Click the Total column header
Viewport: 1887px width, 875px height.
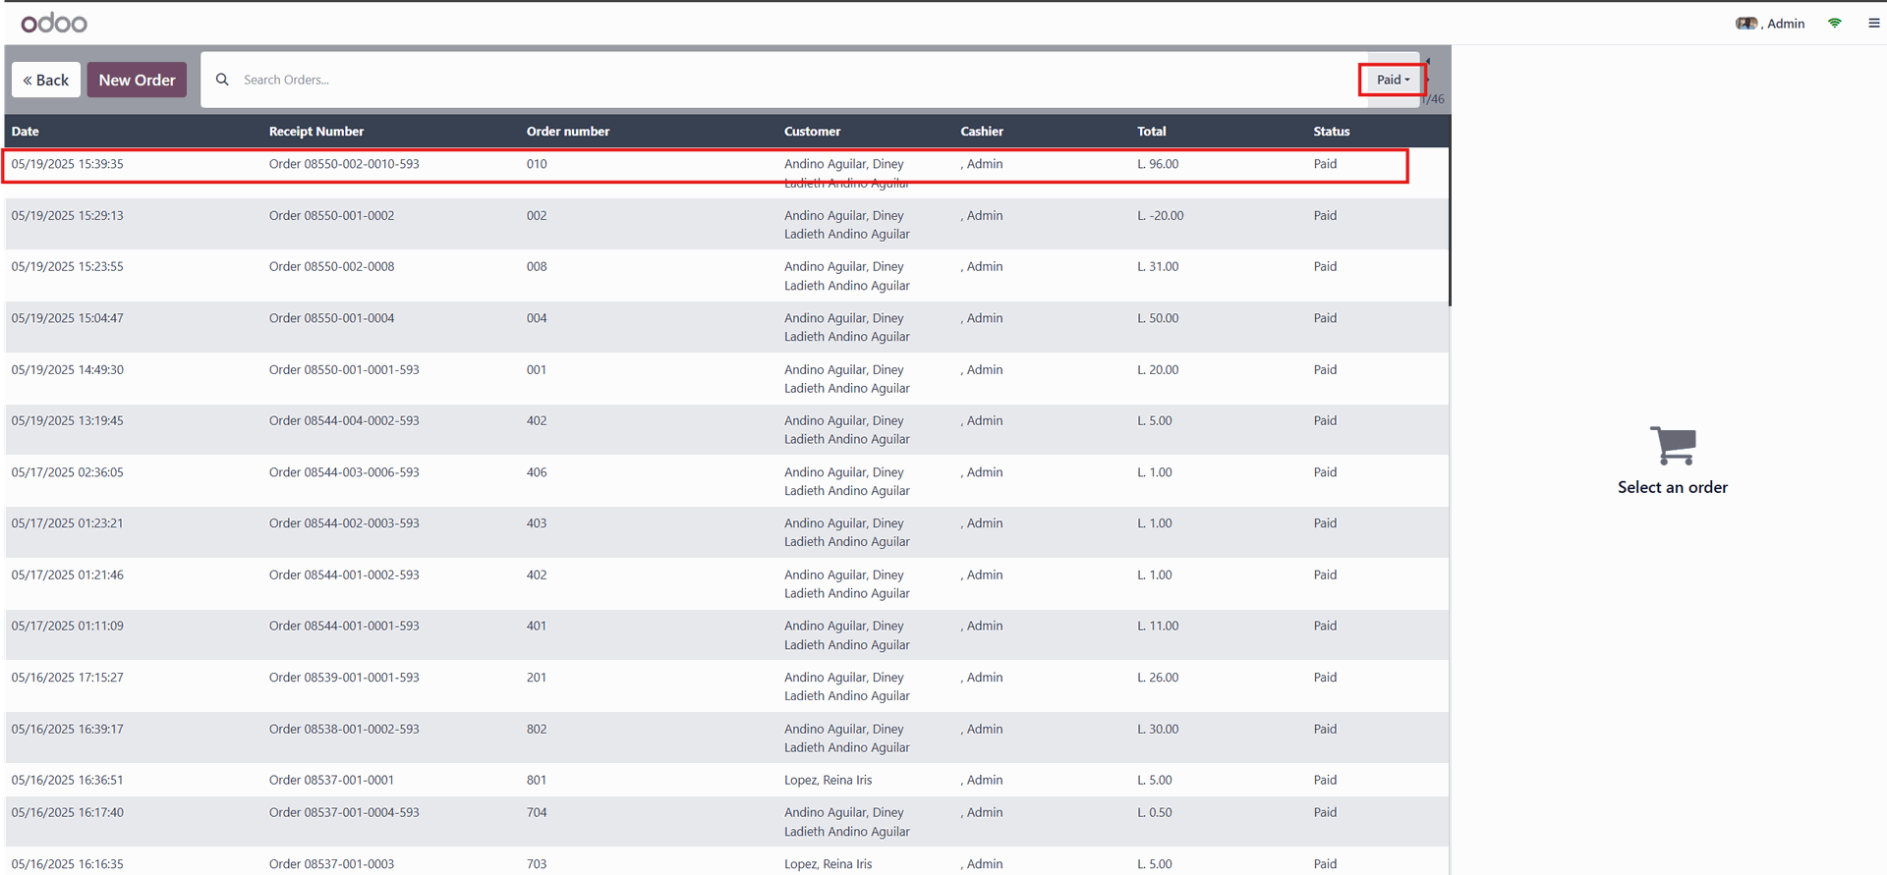[x=1151, y=132]
